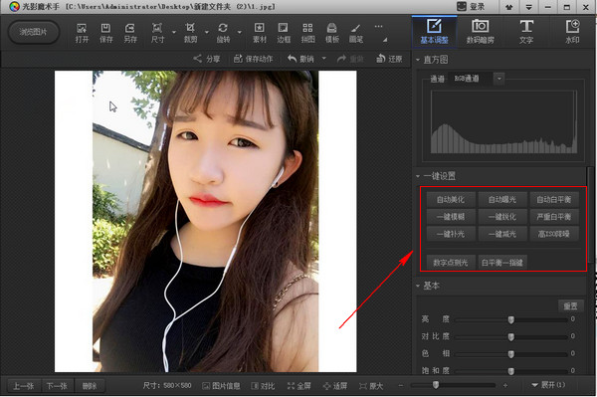Click the 亮度 brightness slider handle
The width and height of the screenshot is (597, 397).
(x=511, y=319)
